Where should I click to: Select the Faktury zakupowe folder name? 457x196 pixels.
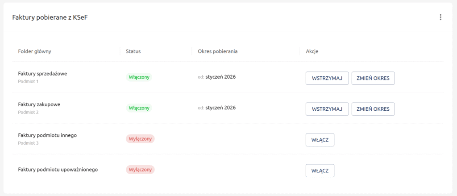coord(39,104)
